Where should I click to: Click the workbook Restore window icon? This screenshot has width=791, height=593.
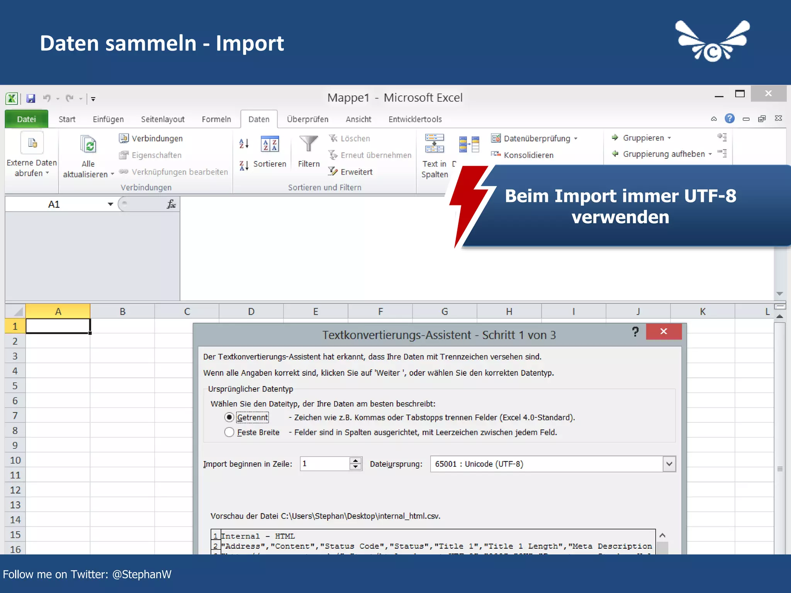[762, 119]
